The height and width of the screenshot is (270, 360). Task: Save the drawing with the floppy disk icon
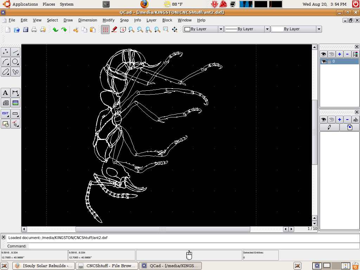(25, 30)
